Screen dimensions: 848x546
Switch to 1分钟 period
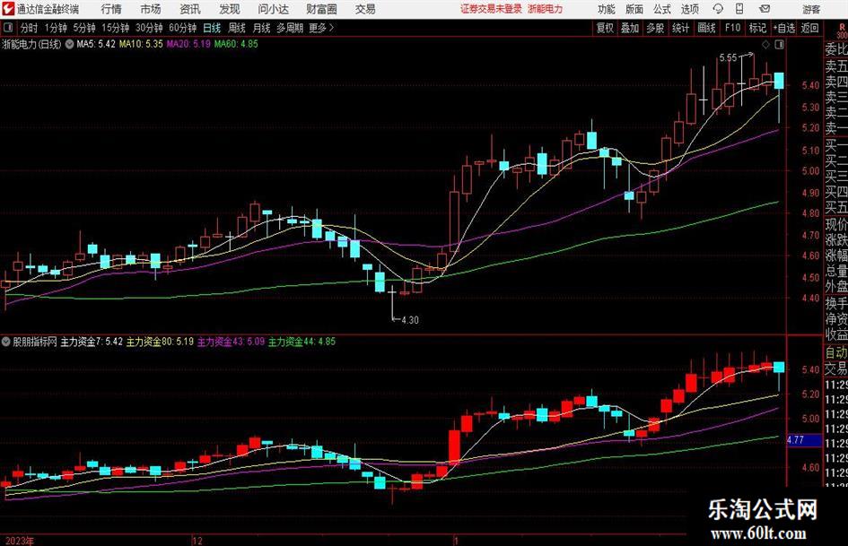(x=55, y=28)
